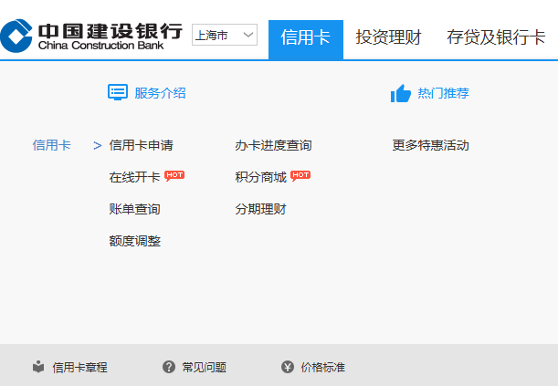Click the China Construction Bank logo
The image size is (558, 386).
coord(91,37)
